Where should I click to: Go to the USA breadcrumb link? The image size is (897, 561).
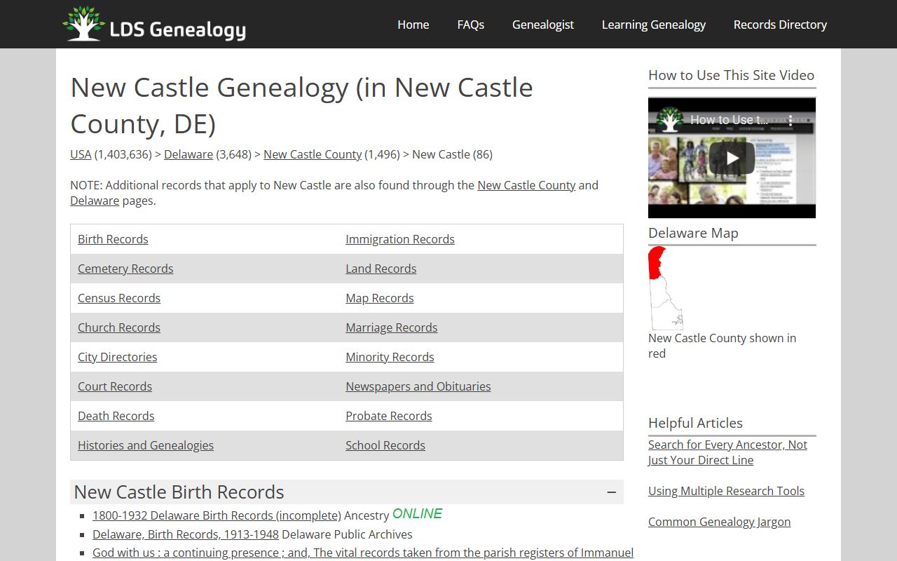(x=81, y=154)
